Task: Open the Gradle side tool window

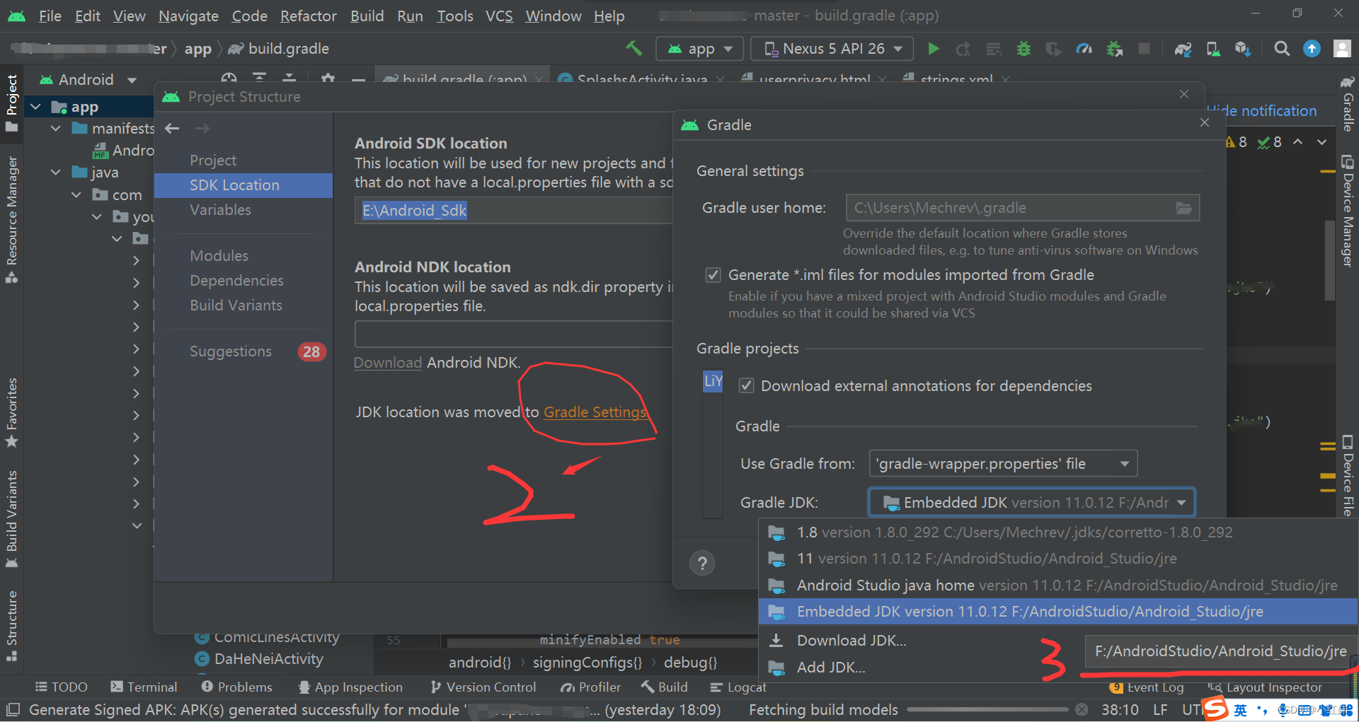Action: coord(1348,104)
